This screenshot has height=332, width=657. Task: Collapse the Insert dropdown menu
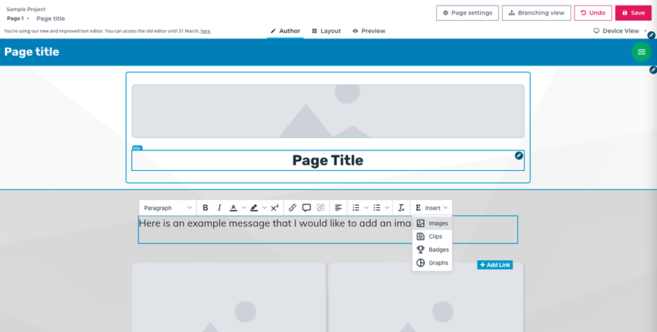[431, 208]
